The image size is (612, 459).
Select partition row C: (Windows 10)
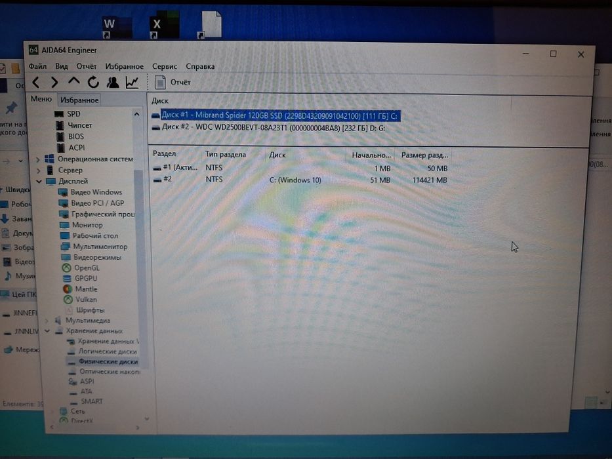click(300, 180)
